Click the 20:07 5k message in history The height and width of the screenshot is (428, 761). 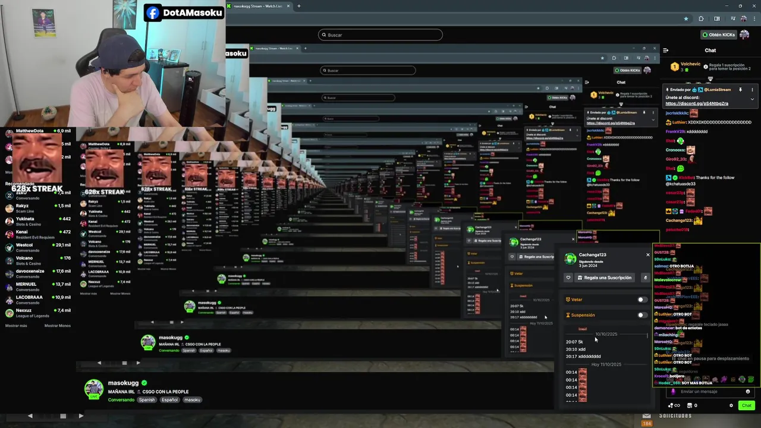[x=574, y=342]
